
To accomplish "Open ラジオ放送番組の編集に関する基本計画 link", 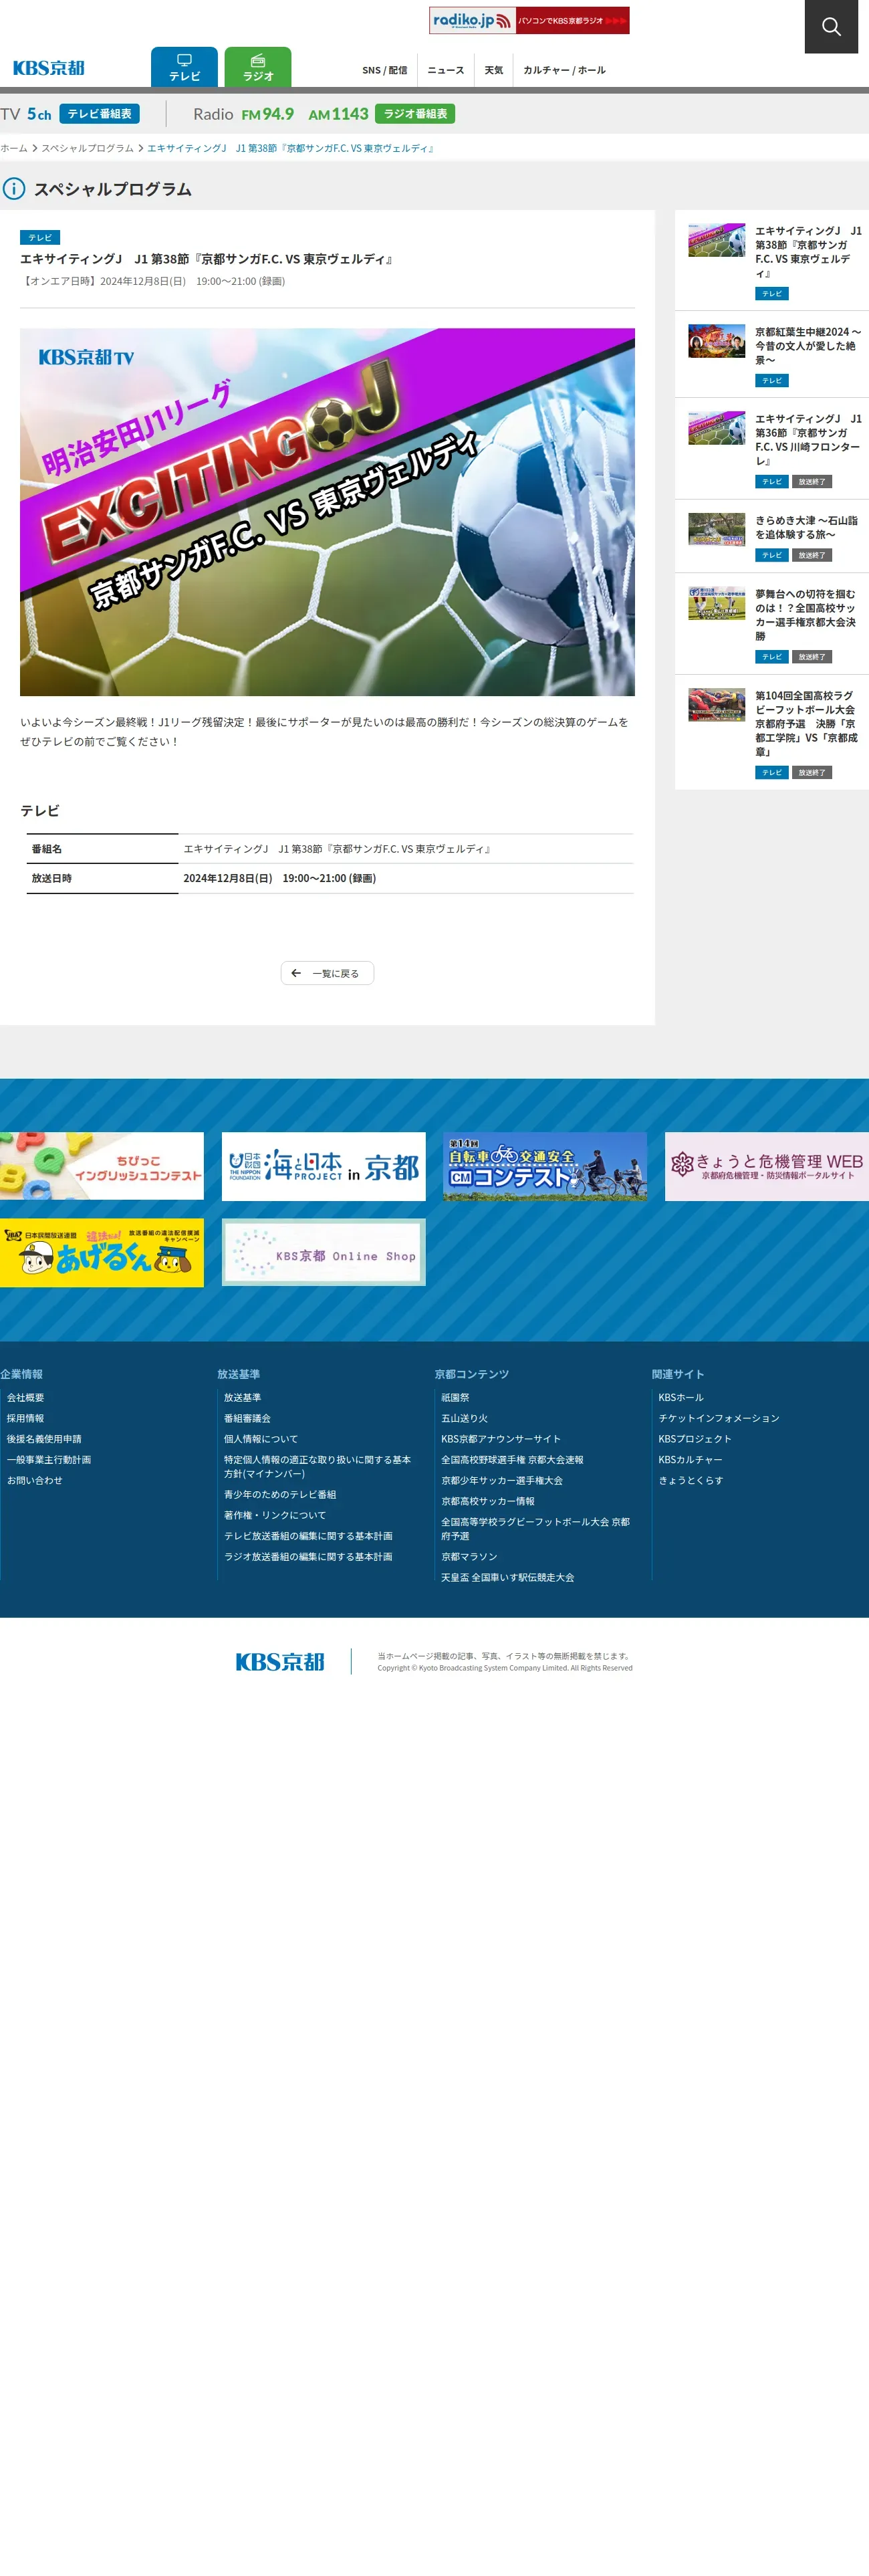I will pyautogui.click(x=308, y=1557).
